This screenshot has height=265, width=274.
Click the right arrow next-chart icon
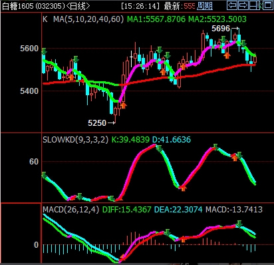click(x=243, y=5)
